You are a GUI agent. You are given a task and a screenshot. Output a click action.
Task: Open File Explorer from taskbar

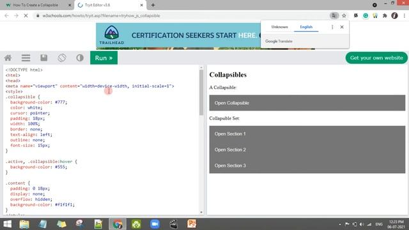tap(24, 224)
